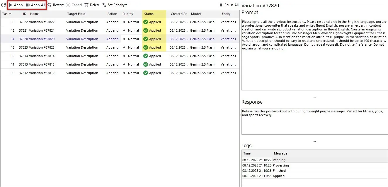Click the Created At column header
The image size is (388, 187).
(x=178, y=14)
